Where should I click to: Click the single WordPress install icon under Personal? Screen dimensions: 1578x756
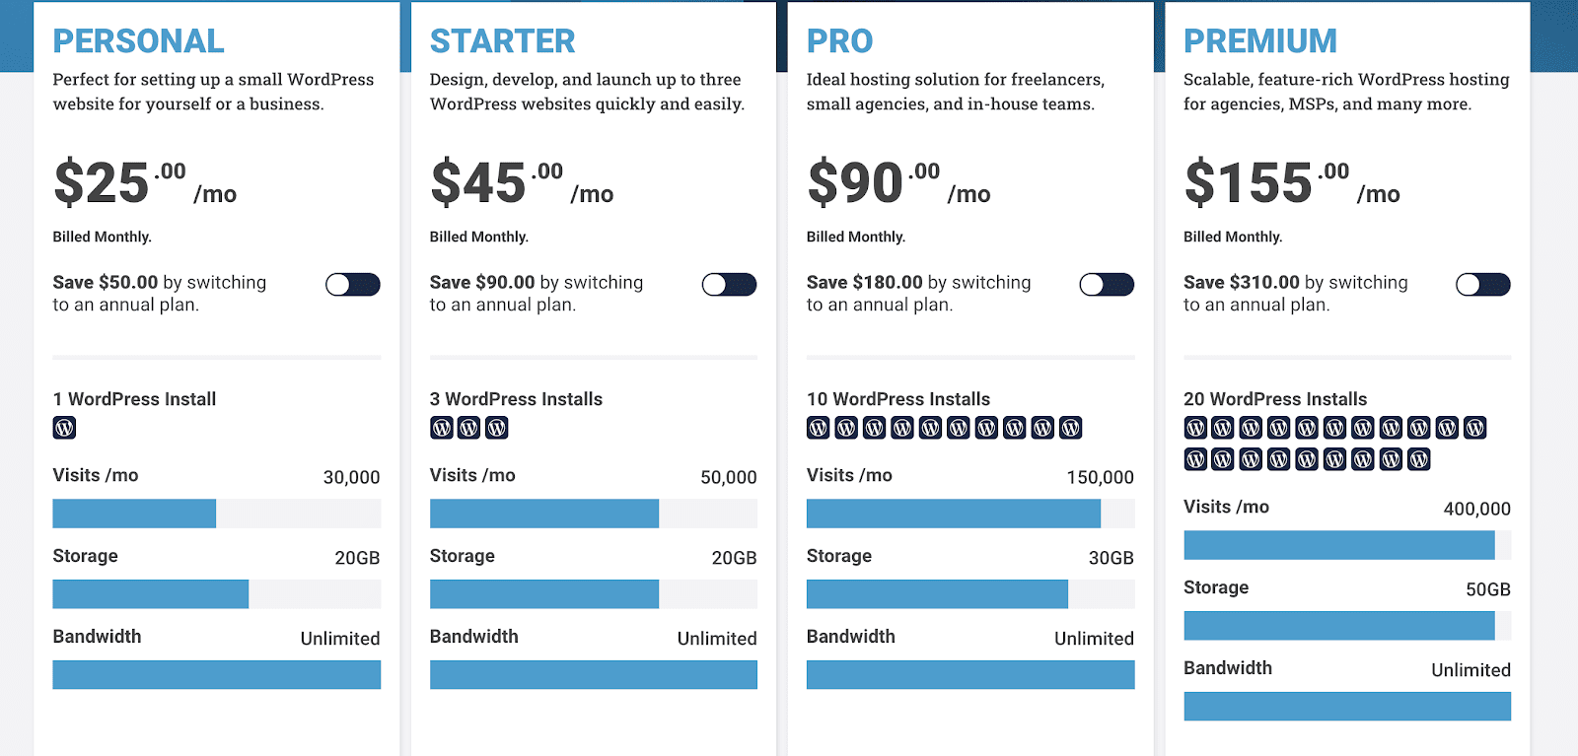63,427
